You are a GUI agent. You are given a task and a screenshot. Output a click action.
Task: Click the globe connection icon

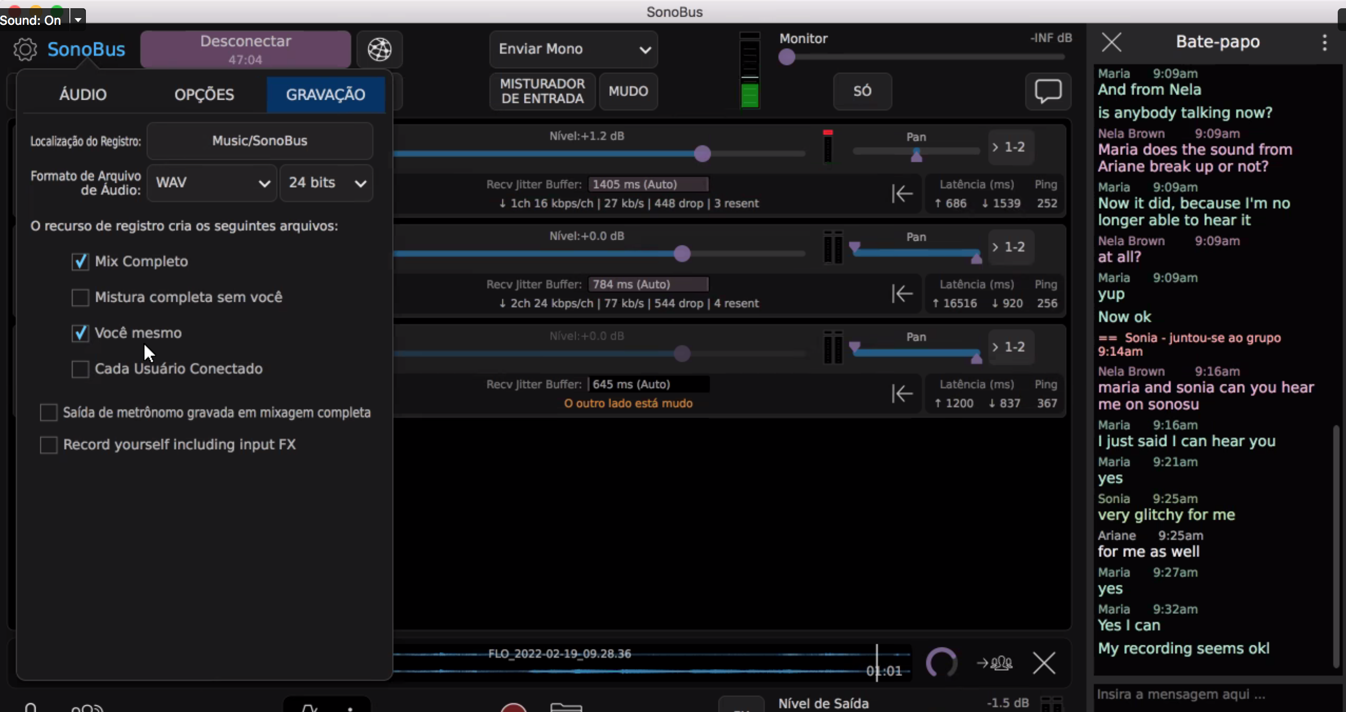point(379,50)
